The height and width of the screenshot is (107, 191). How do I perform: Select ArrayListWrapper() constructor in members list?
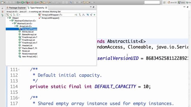(50, 18)
